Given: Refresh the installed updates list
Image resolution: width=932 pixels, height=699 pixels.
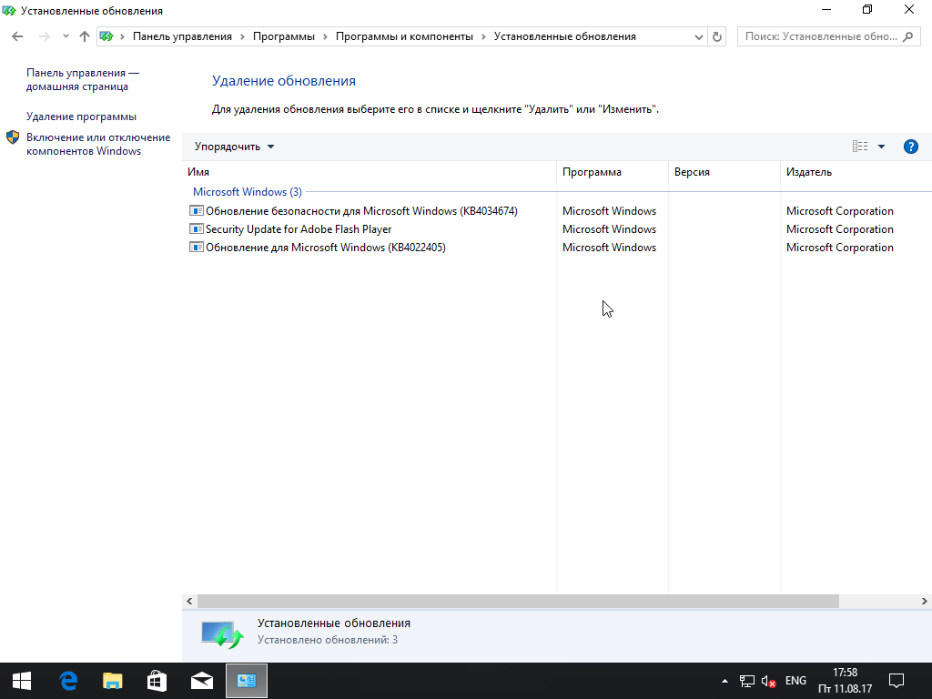Looking at the screenshot, I should pyautogui.click(x=717, y=36).
